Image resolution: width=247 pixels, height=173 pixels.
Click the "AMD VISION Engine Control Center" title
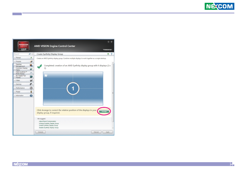55,46
